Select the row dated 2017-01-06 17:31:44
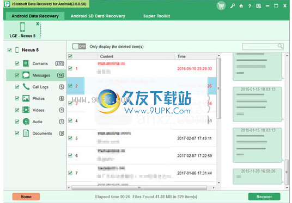Screen dimensions: 292x203 (x=142, y=173)
